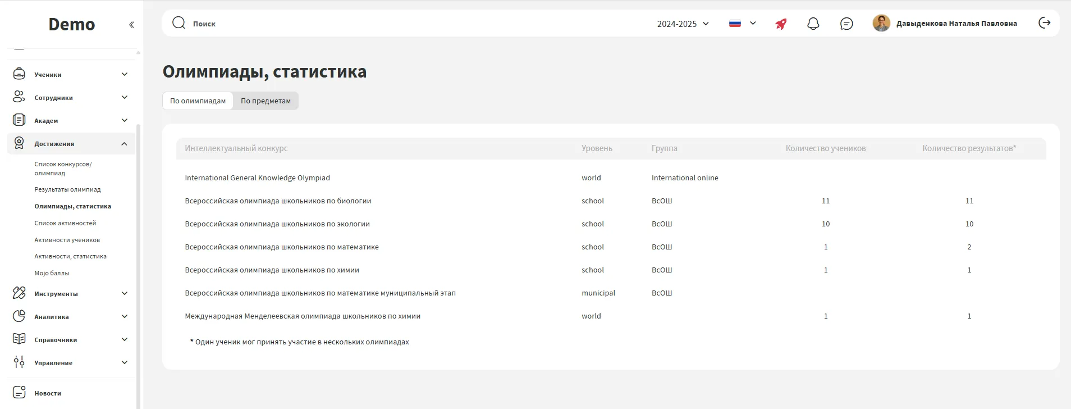Click the search magnifier icon
The height and width of the screenshot is (409, 1071).
point(178,23)
